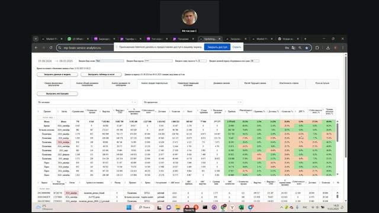Viewport: 379px width, 213px height.
Task: Click the page vertical scrollbar
Action: 346,106
